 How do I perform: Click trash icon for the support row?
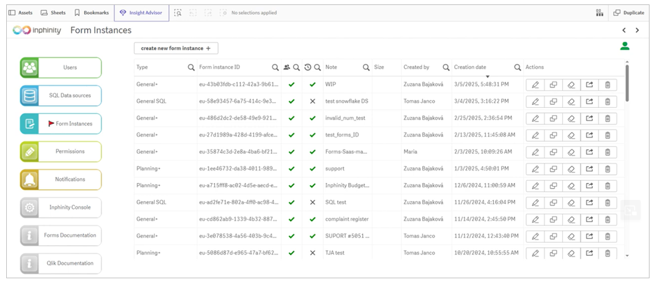pos(608,169)
